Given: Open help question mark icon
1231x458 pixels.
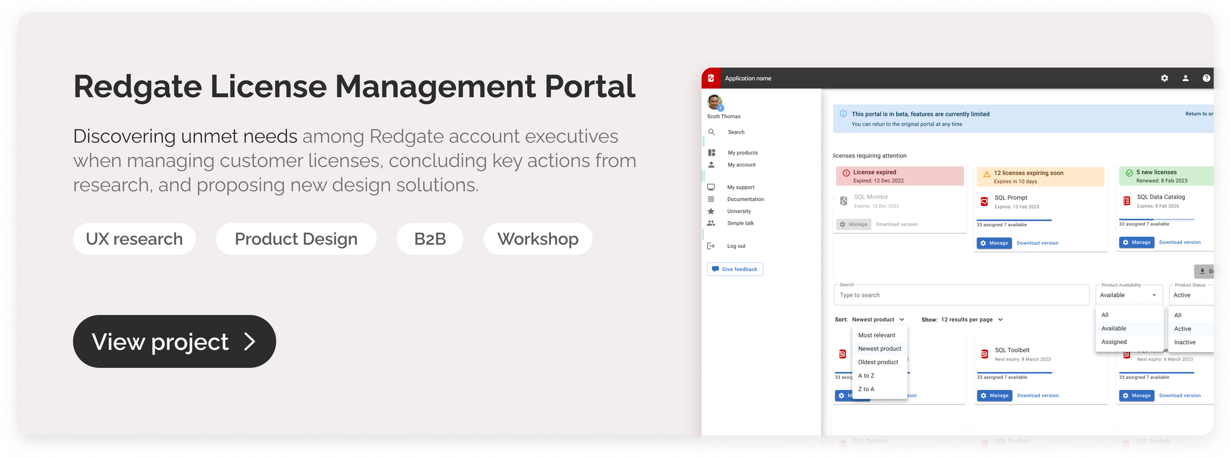Looking at the screenshot, I should 1206,78.
